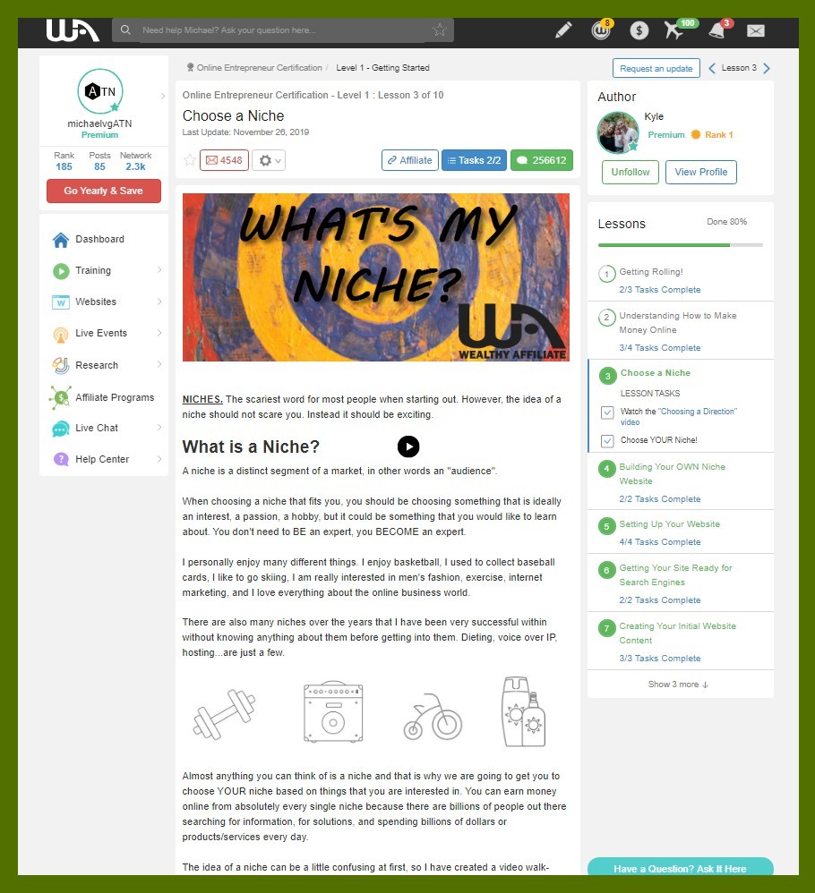Click the Wealthy Affiliate logo in header

pos(73,30)
